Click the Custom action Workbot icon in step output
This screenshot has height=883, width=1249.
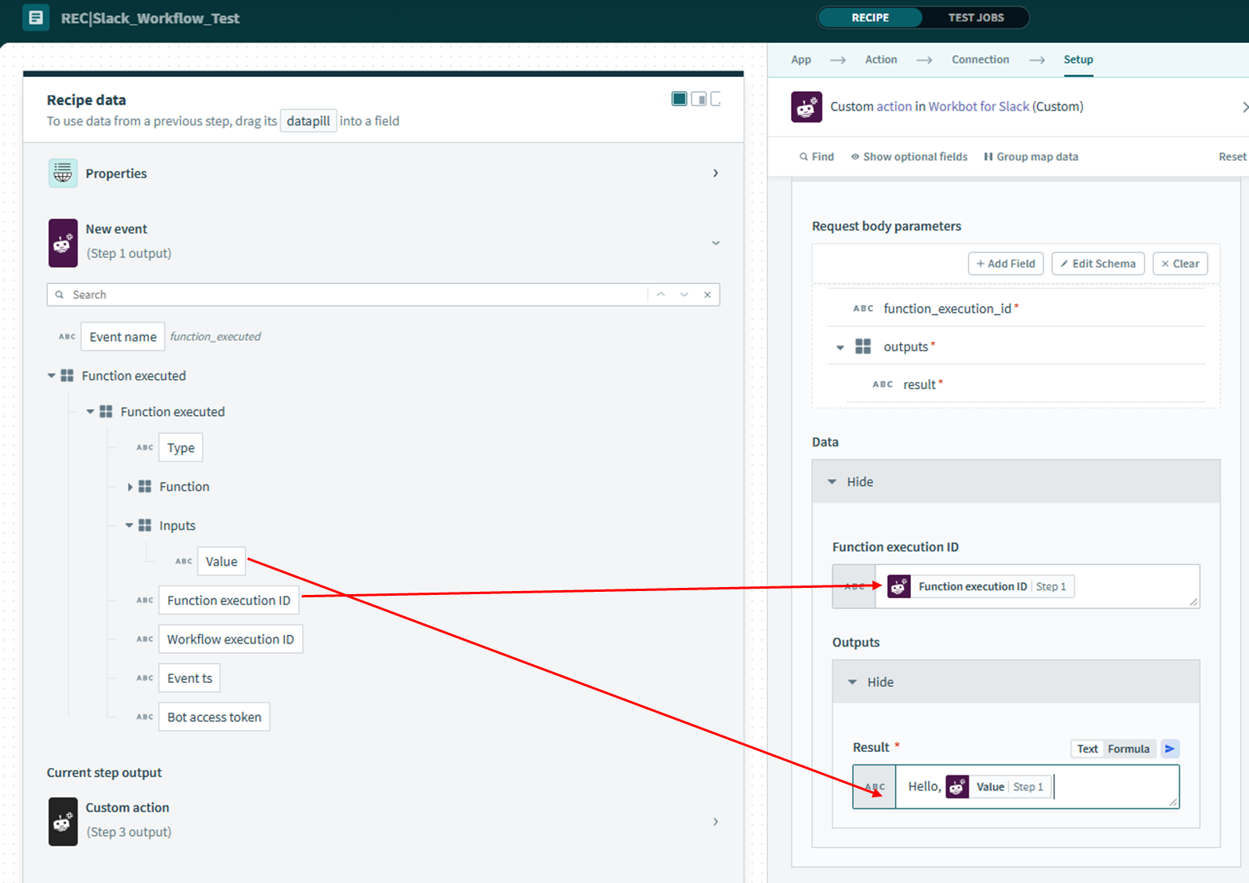63,822
